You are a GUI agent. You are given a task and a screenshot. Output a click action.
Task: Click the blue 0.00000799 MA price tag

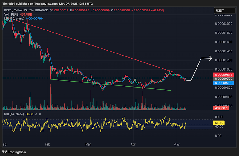pyautogui.click(x=223, y=83)
